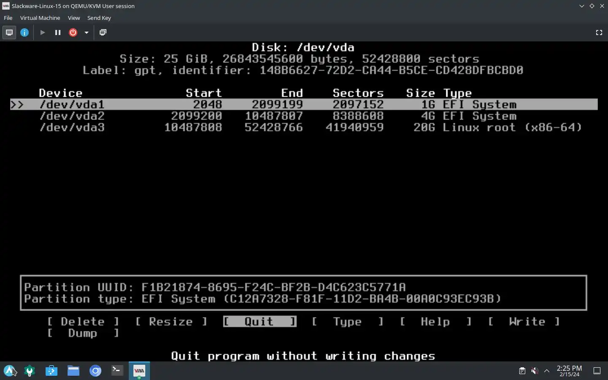The width and height of the screenshot is (608, 380).
Task: Click the show desktop tray icon
Action: (x=597, y=371)
